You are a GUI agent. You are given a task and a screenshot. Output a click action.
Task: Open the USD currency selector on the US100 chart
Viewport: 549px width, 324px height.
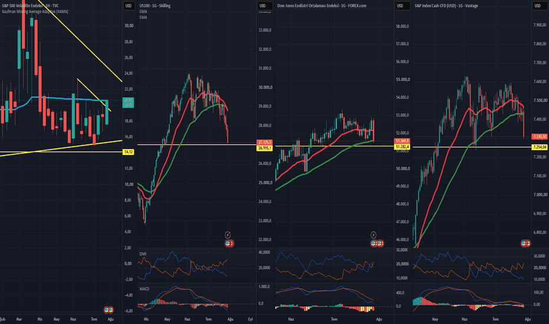(x=263, y=6)
